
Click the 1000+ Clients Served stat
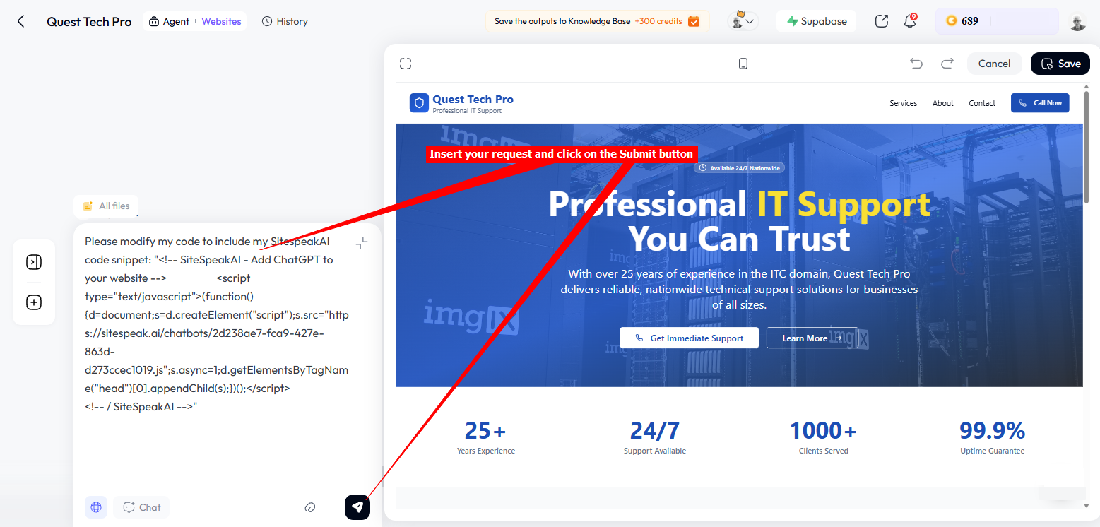[x=823, y=437]
